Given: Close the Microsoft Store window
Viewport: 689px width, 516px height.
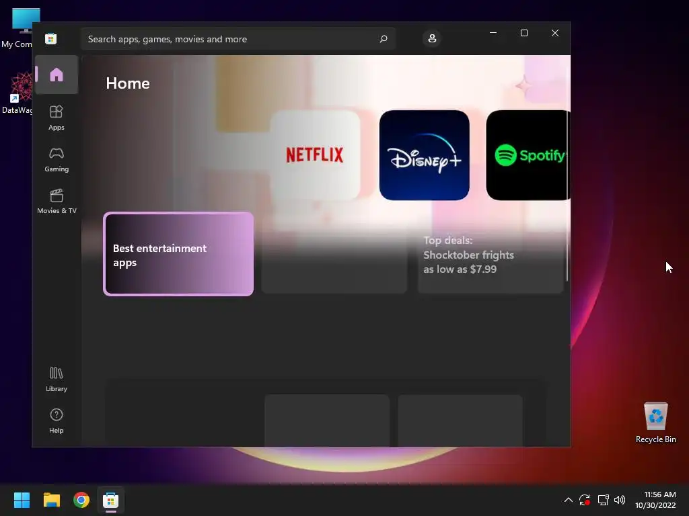Looking at the screenshot, I should (555, 33).
